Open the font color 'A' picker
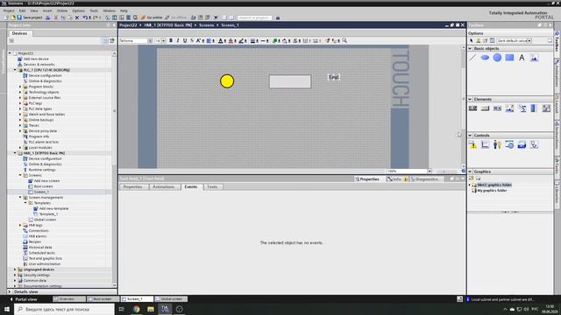Screen dimensions: 561x315 click(221, 41)
